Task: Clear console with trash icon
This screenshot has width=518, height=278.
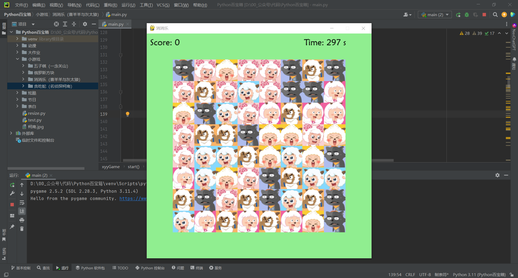Action: tap(22, 229)
